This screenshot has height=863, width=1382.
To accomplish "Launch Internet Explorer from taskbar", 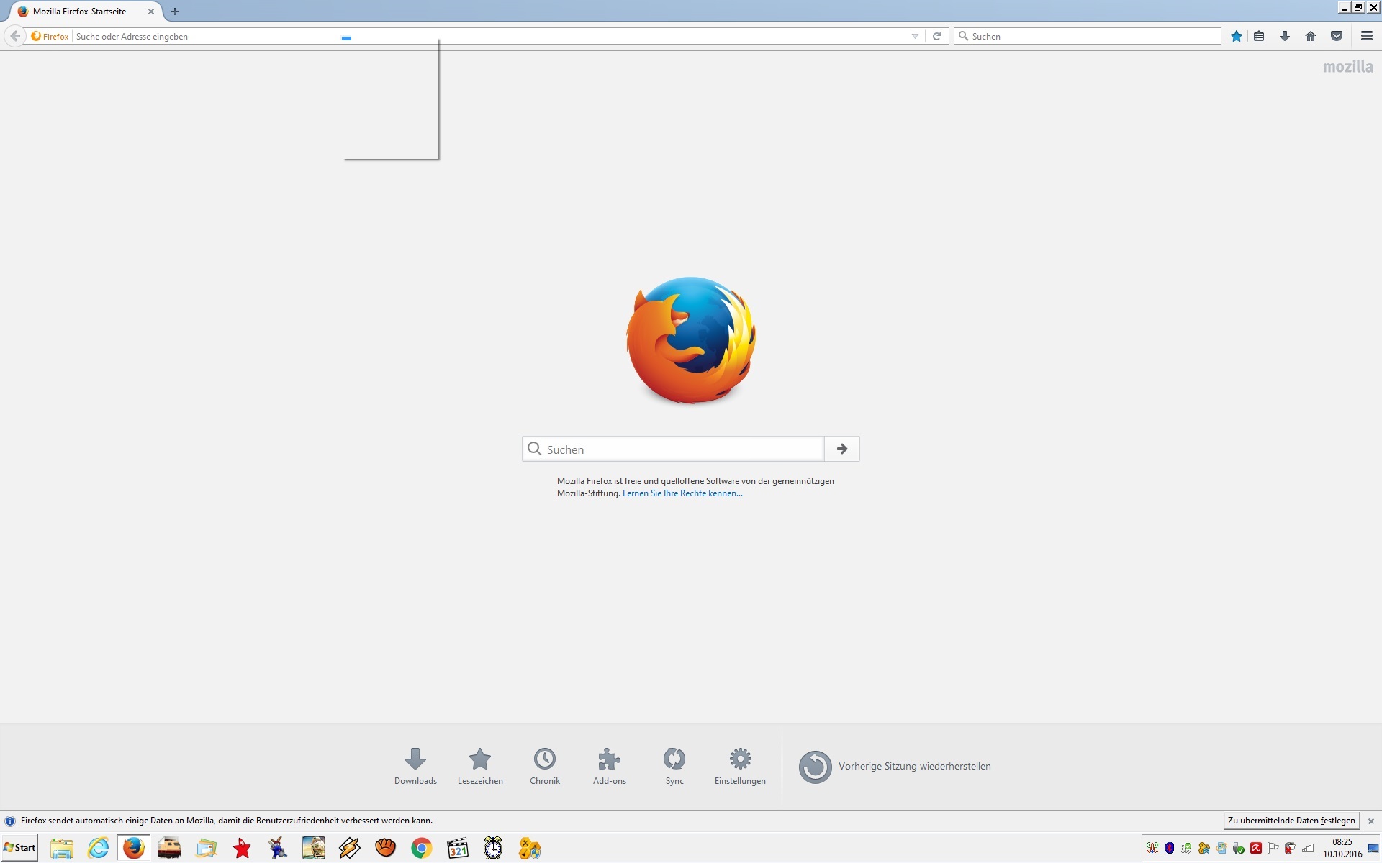I will [x=98, y=849].
